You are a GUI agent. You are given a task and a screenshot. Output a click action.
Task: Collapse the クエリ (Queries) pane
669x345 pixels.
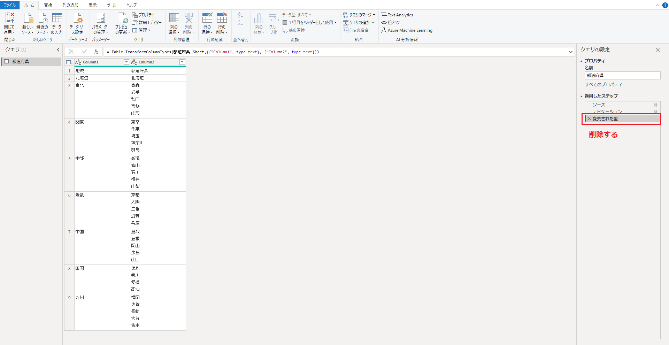tap(58, 50)
